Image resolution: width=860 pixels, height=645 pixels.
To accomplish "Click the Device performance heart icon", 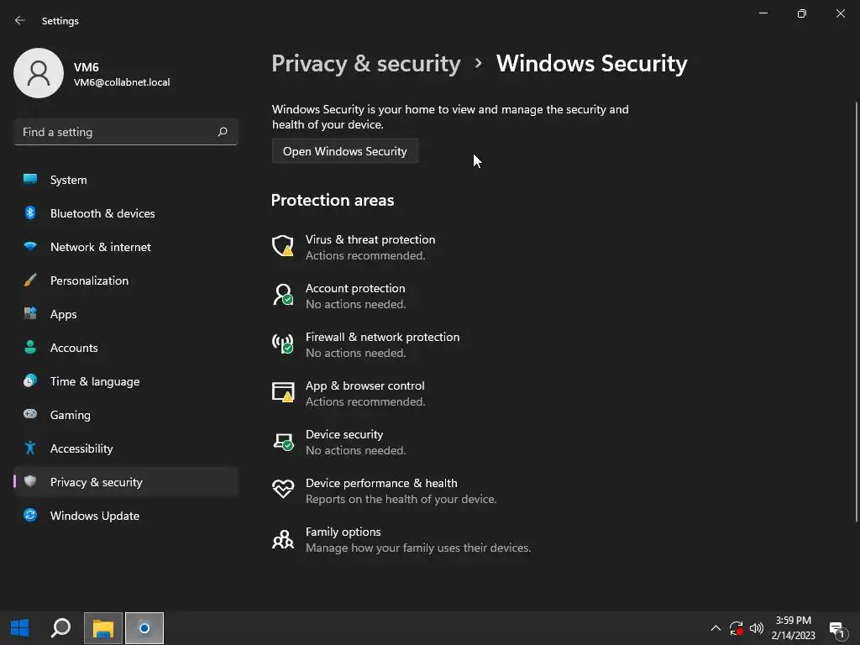I will tap(283, 488).
